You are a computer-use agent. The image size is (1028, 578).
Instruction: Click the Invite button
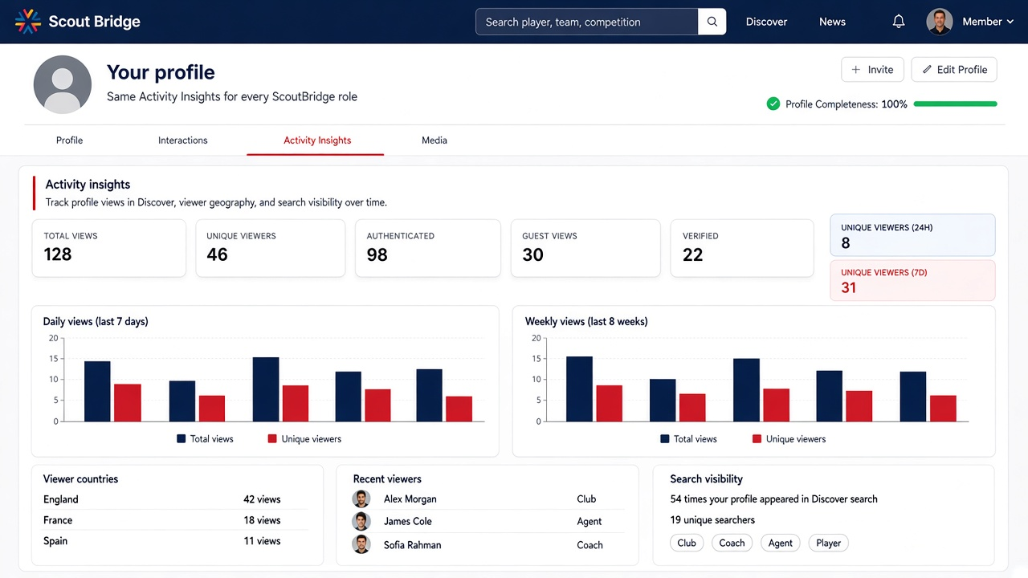point(872,70)
